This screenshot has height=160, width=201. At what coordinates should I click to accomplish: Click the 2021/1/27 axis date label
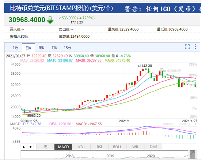(189, 121)
